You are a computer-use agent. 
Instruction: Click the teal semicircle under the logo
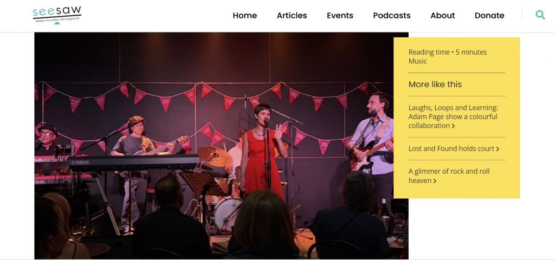click(57, 23)
